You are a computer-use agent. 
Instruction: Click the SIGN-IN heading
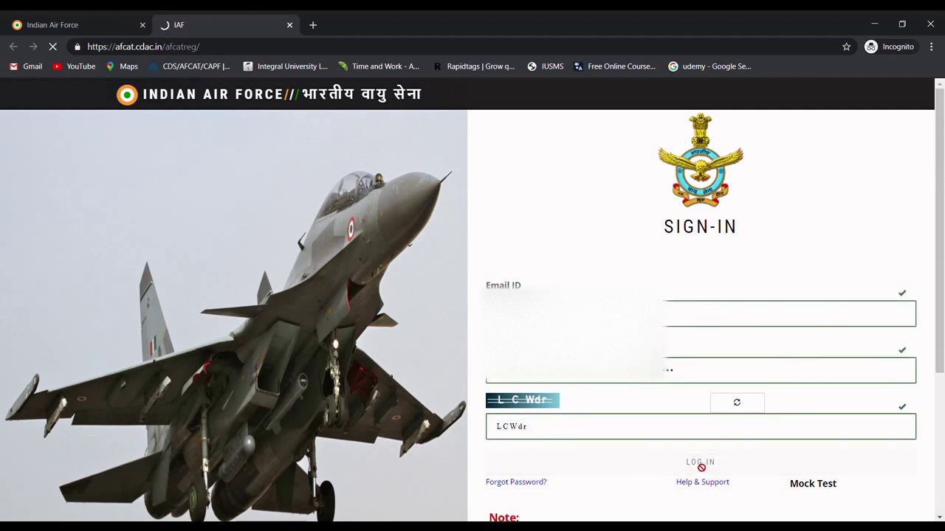tap(701, 227)
